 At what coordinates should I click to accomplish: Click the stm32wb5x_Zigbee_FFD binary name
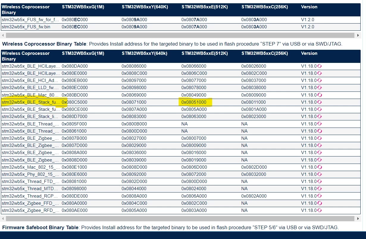click(31, 203)
